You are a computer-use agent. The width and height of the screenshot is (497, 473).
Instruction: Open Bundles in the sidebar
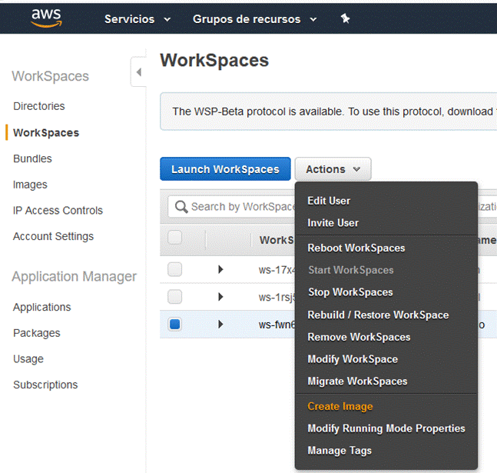coord(32,158)
